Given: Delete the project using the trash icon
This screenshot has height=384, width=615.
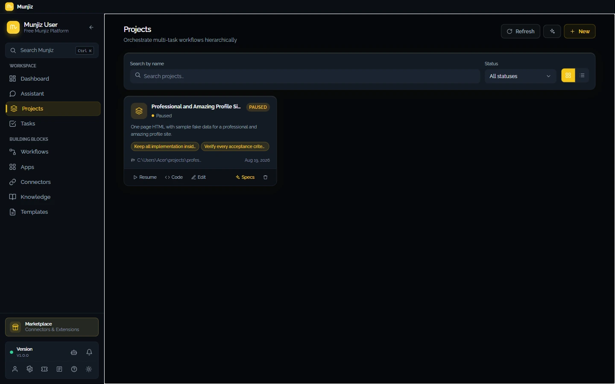Looking at the screenshot, I should (x=265, y=177).
